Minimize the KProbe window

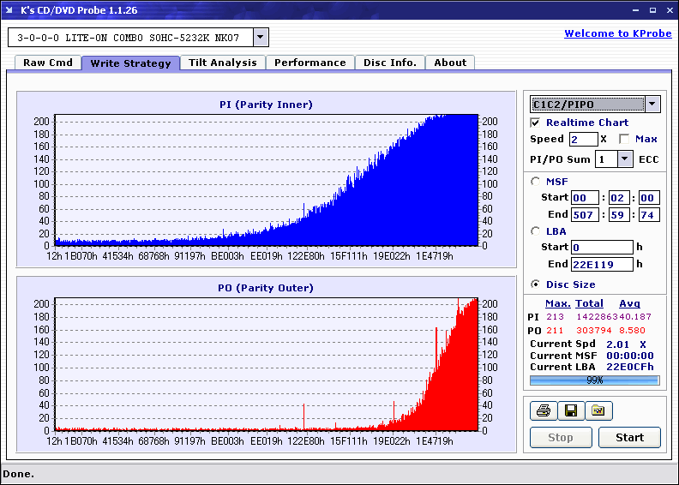[x=635, y=10]
